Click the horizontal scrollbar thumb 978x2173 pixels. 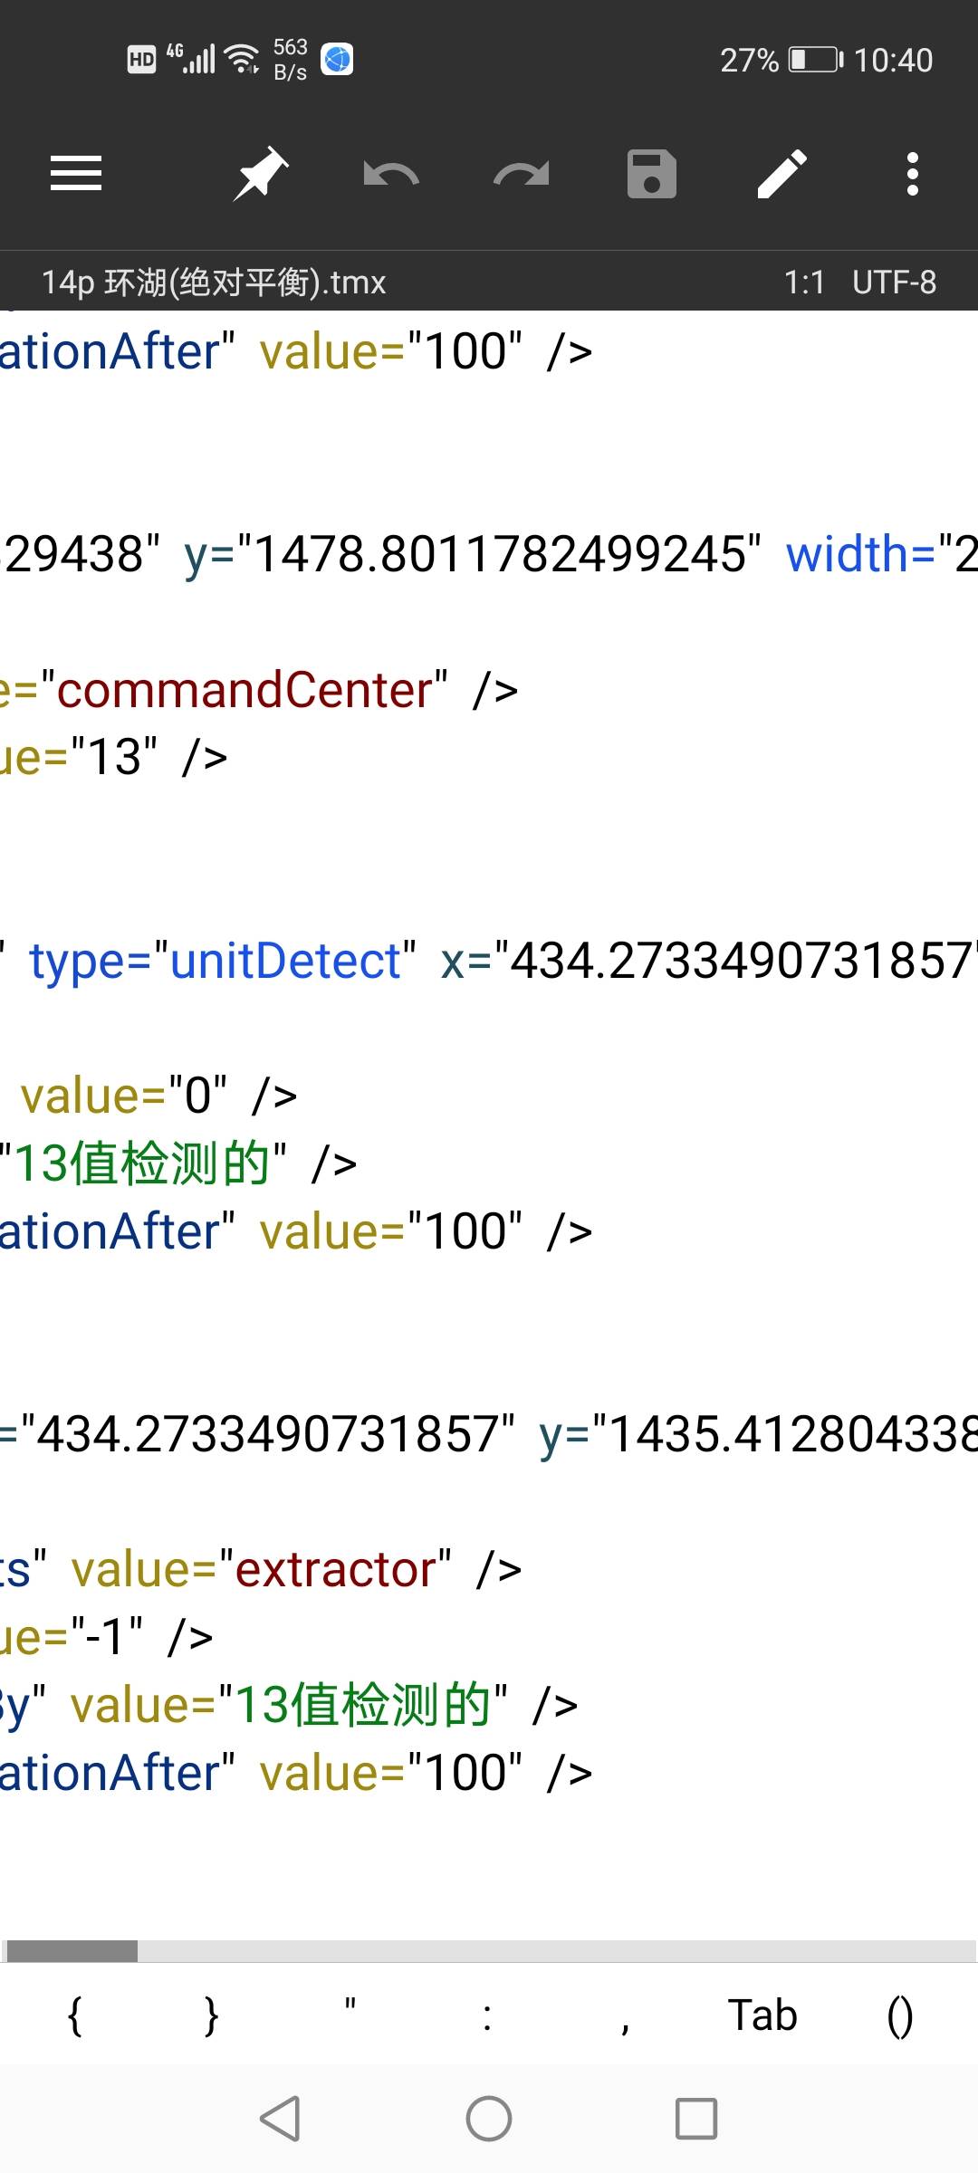click(72, 1950)
